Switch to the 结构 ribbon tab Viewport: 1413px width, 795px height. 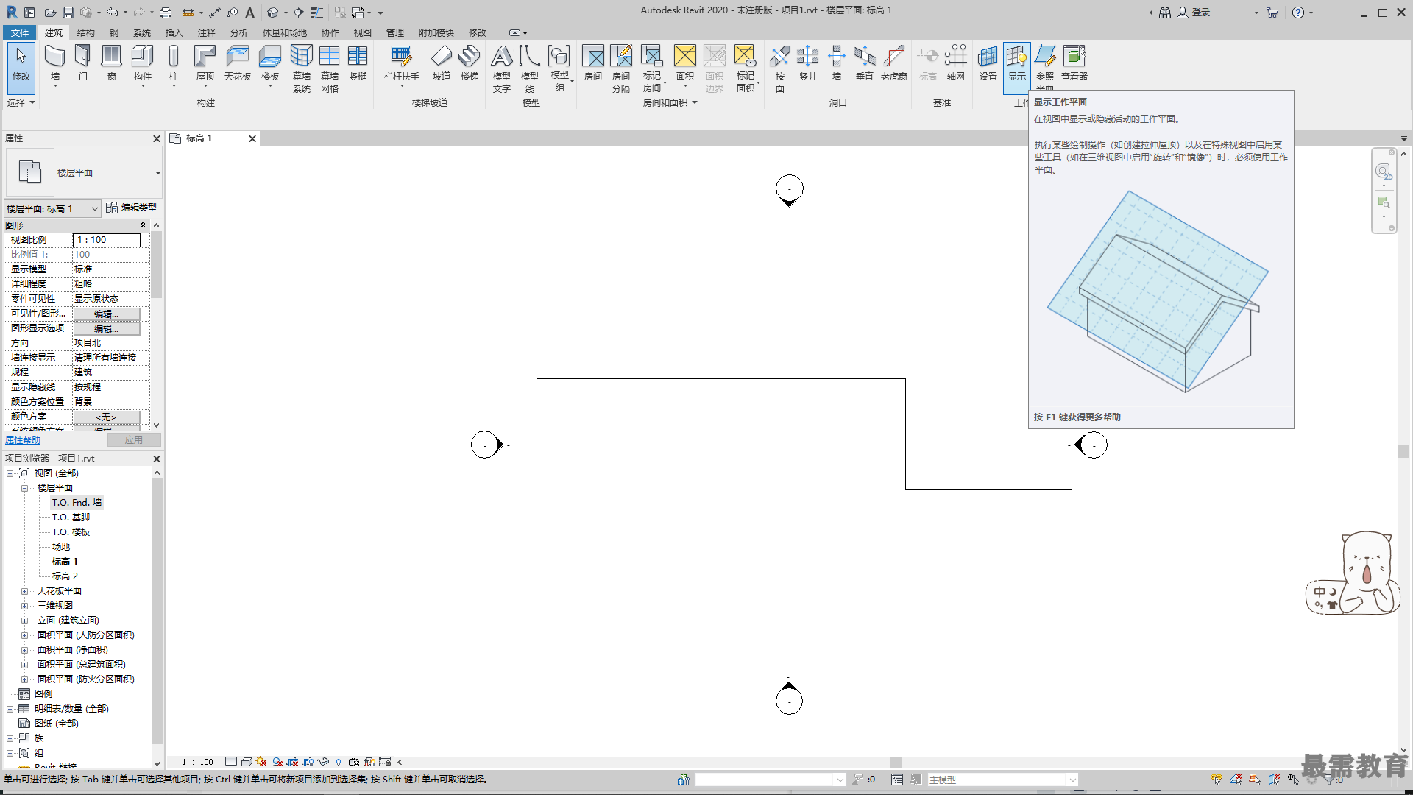pyautogui.click(x=86, y=32)
